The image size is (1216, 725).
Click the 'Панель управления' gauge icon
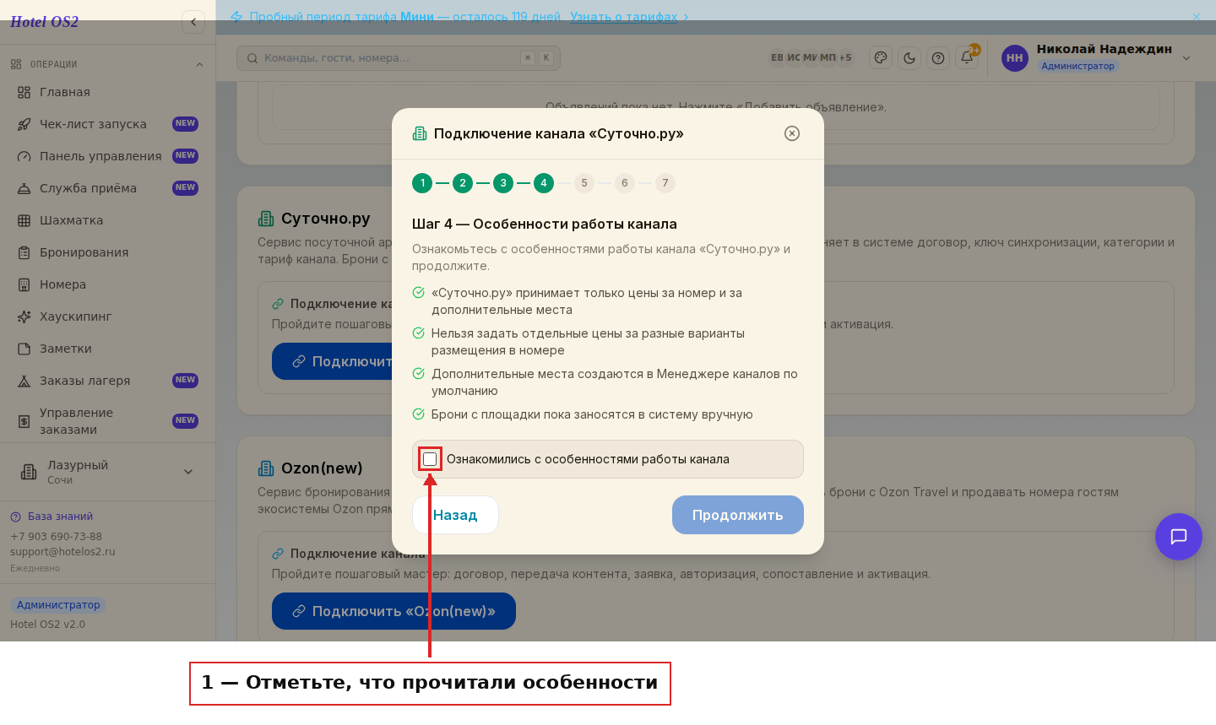pos(24,156)
